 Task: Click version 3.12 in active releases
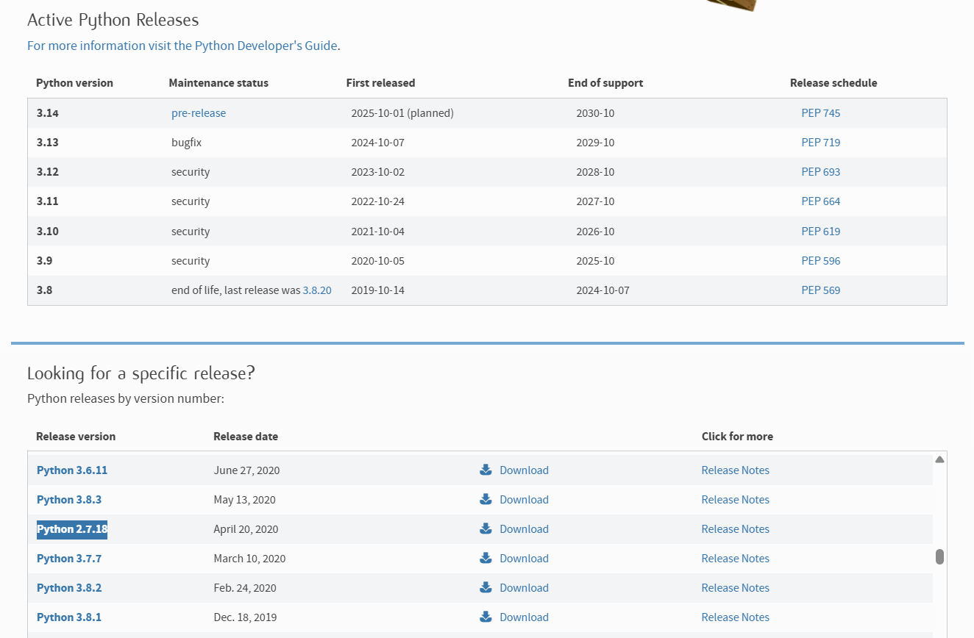tap(47, 172)
